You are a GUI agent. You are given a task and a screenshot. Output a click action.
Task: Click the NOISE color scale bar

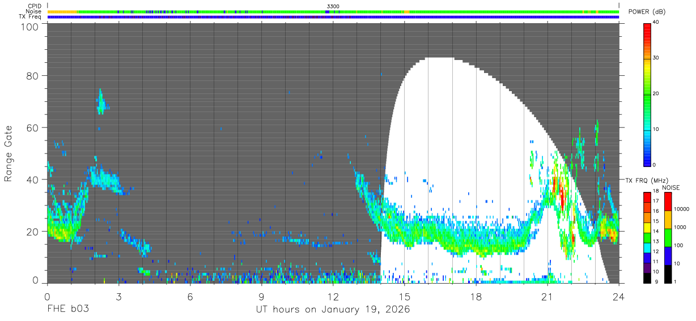coord(668,238)
